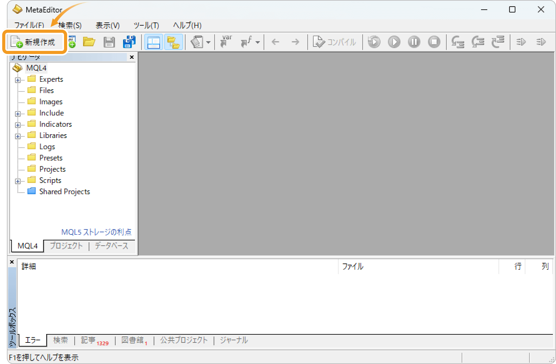Select the Projects folder
Viewport: 556px width, 364px height.
coord(52,169)
